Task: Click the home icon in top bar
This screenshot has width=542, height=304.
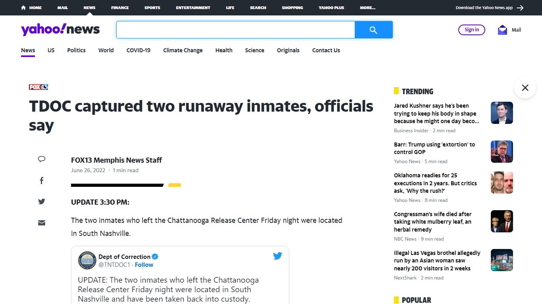Action: point(23,8)
